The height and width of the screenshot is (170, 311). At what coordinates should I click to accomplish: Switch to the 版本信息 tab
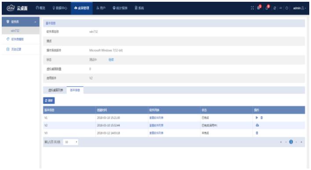pos(75,90)
